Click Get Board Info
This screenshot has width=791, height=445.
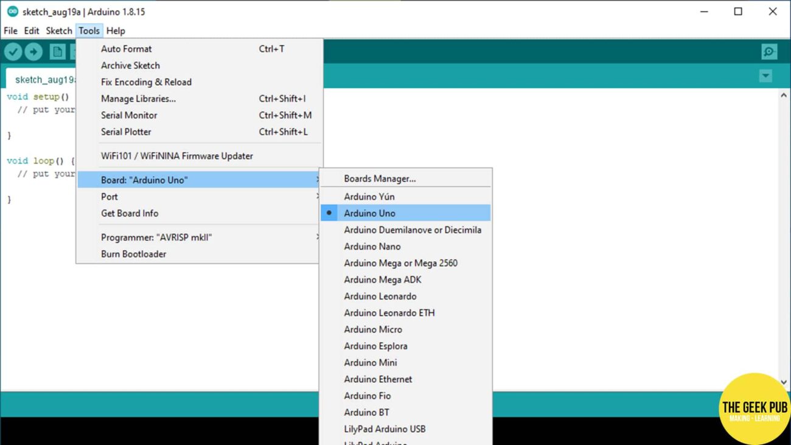click(x=130, y=213)
